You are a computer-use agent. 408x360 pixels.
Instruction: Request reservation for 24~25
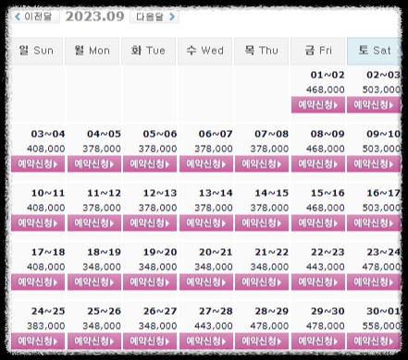pos(38,342)
